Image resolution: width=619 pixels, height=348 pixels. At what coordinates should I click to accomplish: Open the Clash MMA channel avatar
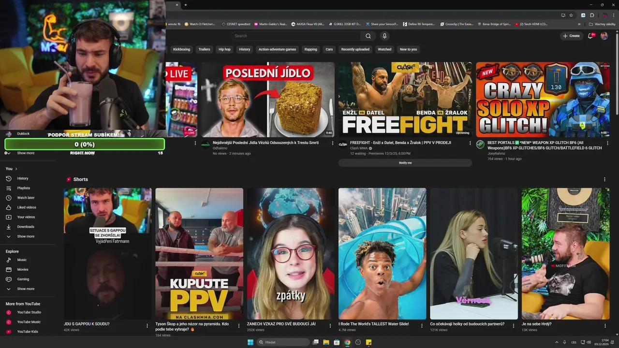pyautogui.click(x=343, y=145)
